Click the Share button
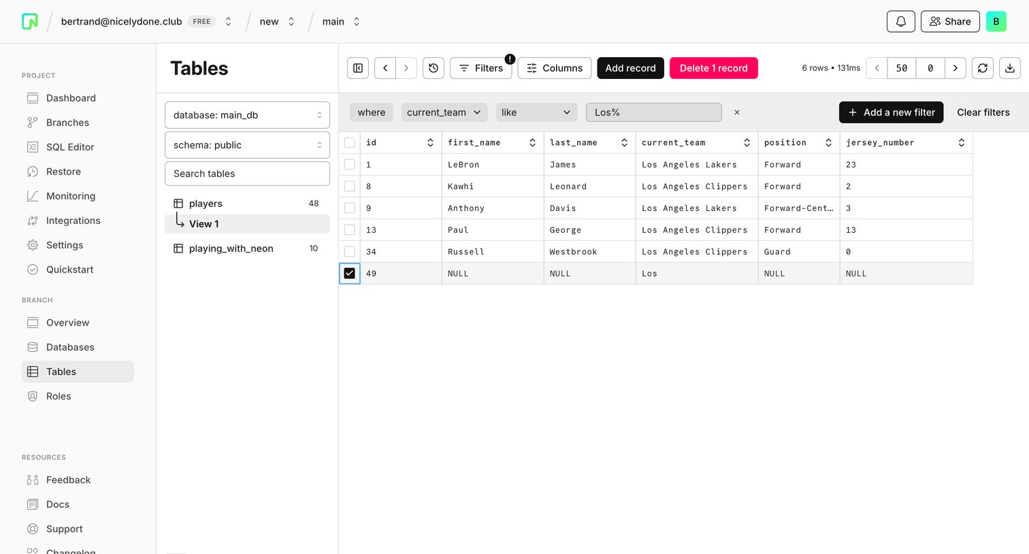Viewport: 1029px width, 554px height. pyautogui.click(x=950, y=22)
